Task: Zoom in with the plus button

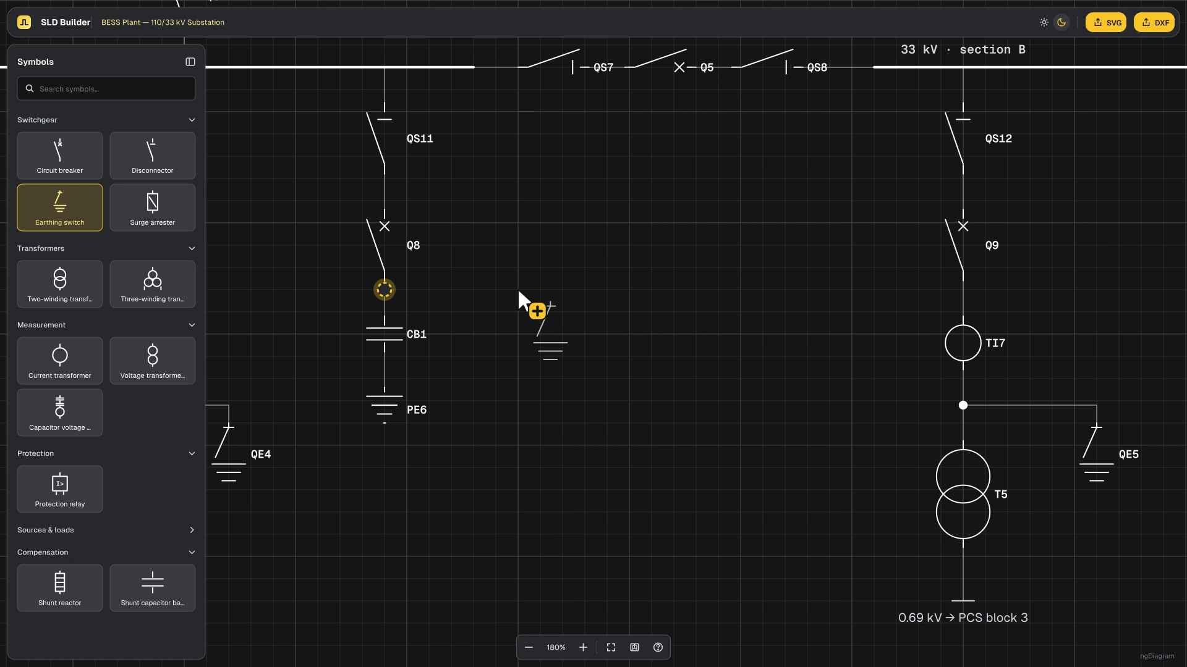Action: 583,647
